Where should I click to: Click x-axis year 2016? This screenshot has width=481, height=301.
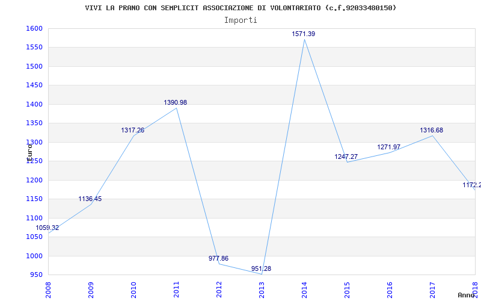pos(390,290)
